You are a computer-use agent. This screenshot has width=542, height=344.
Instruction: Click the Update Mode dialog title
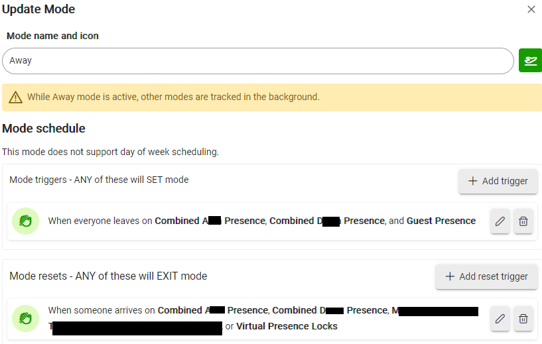point(38,9)
